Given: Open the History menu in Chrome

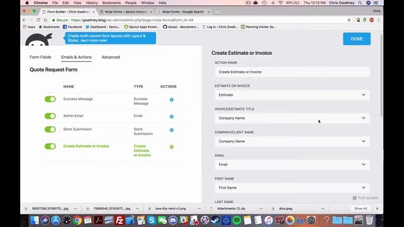Looking at the screenshot, I should point(92,3).
